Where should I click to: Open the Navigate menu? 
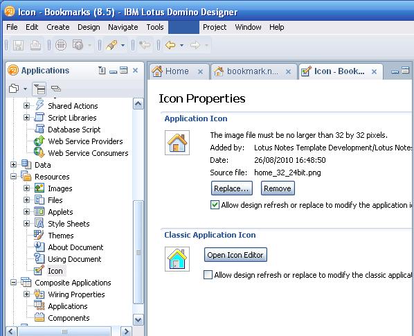pyautogui.click(x=123, y=27)
